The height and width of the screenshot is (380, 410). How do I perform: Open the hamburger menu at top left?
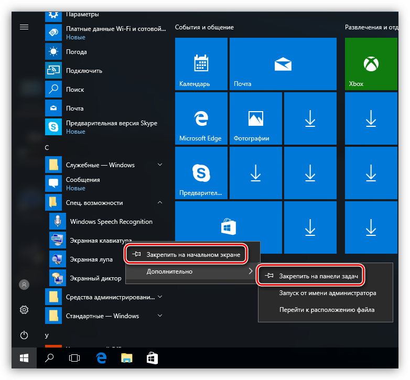click(24, 27)
